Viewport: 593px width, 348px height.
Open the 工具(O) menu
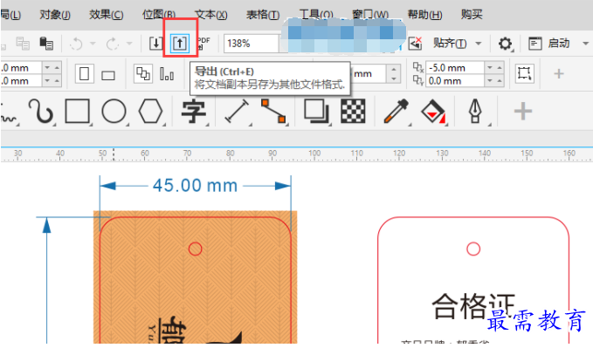(x=316, y=14)
